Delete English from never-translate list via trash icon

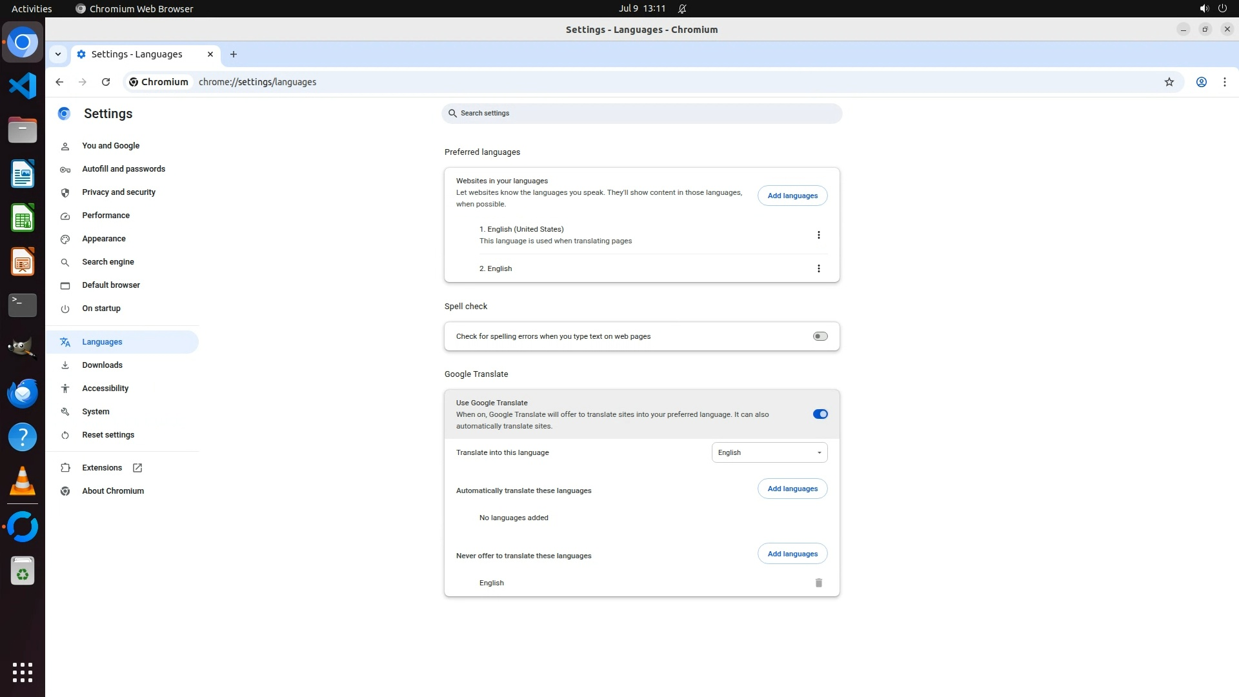click(818, 583)
